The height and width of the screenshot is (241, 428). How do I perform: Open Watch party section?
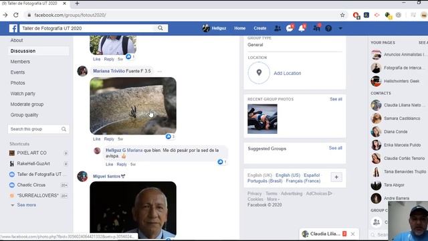(23, 94)
